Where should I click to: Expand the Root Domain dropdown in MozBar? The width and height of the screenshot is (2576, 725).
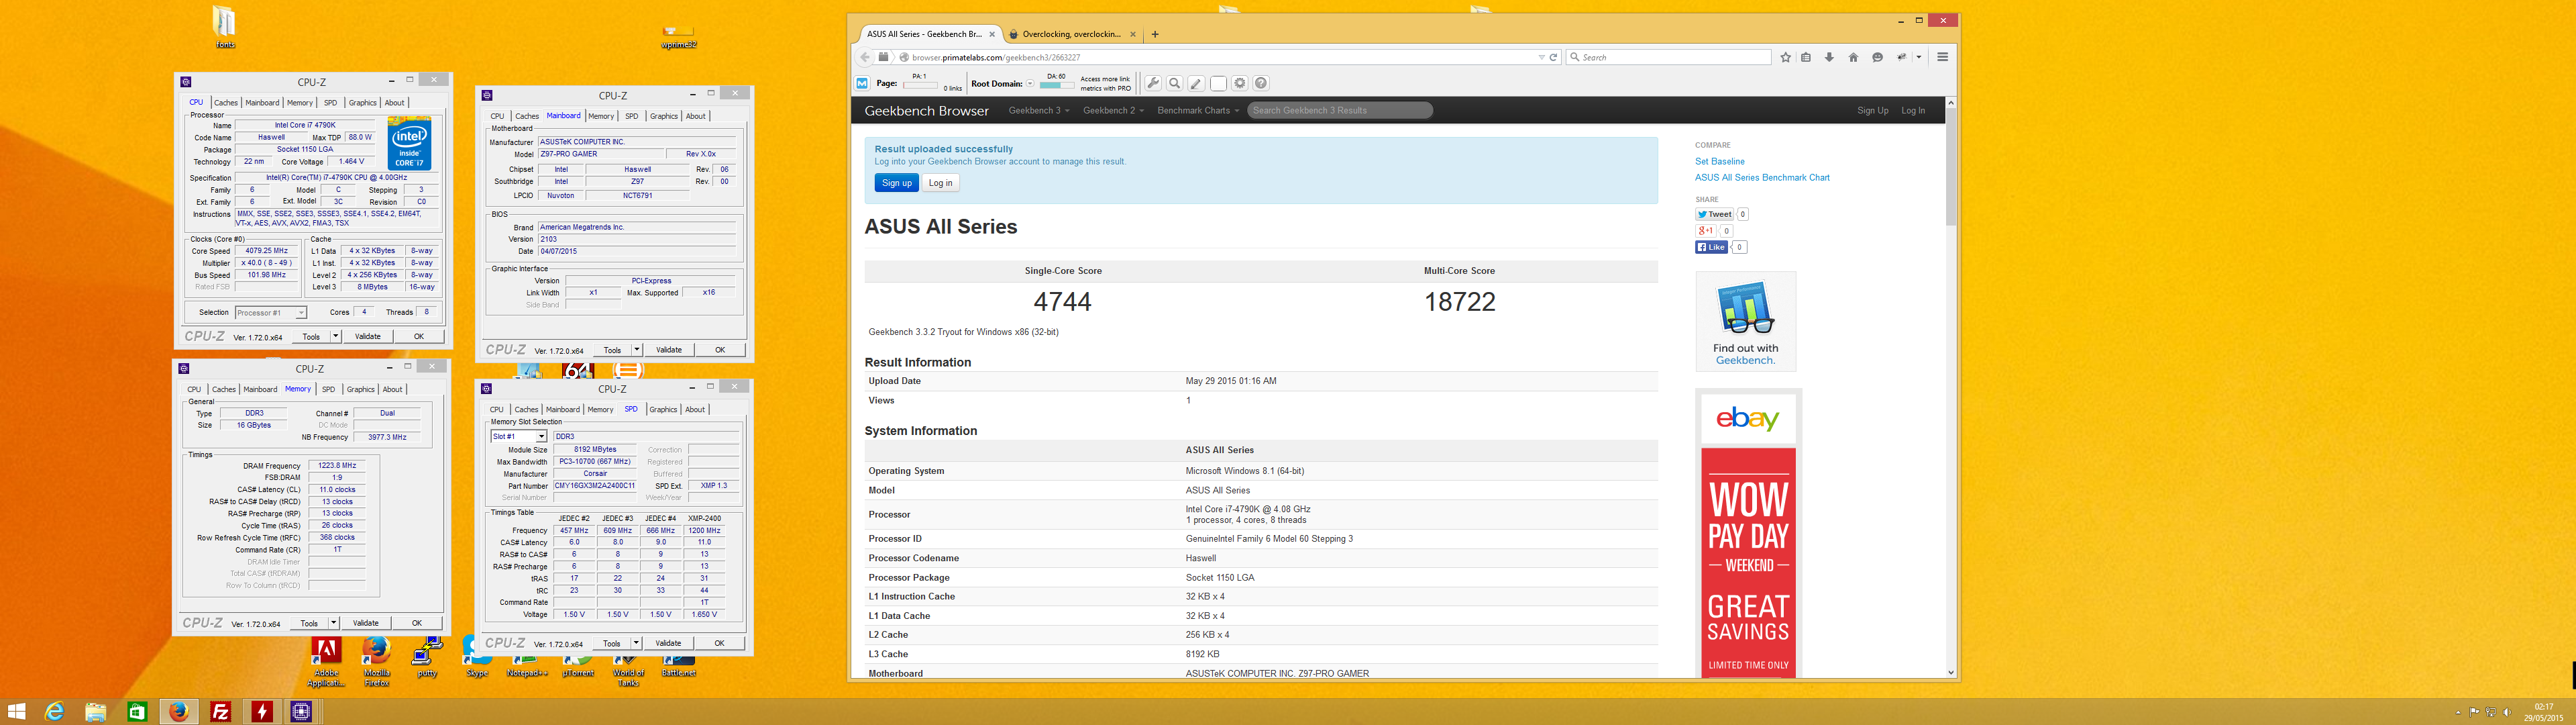(1030, 84)
